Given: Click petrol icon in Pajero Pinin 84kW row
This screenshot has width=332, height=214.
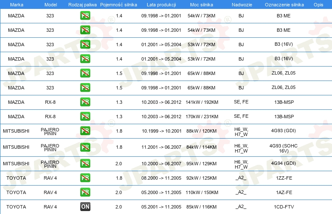Looking at the screenshot, I should point(85,147).
